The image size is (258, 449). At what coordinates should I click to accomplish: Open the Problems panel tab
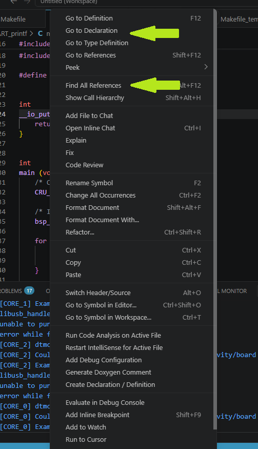(x=11, y=291)
